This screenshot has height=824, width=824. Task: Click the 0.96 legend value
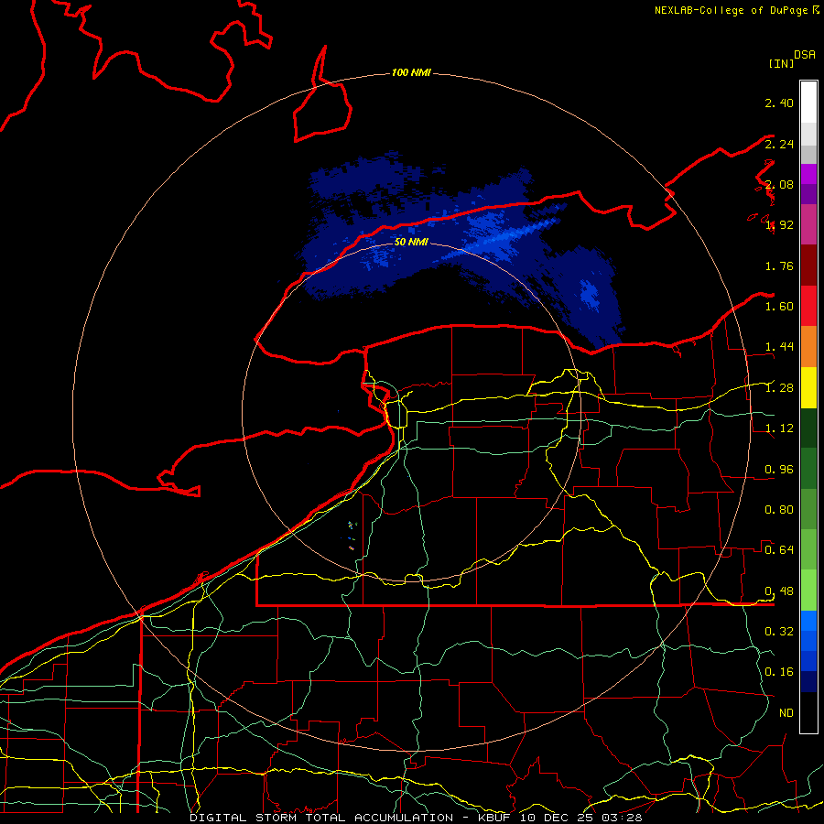pyautogui.click(x=779, y=470)
